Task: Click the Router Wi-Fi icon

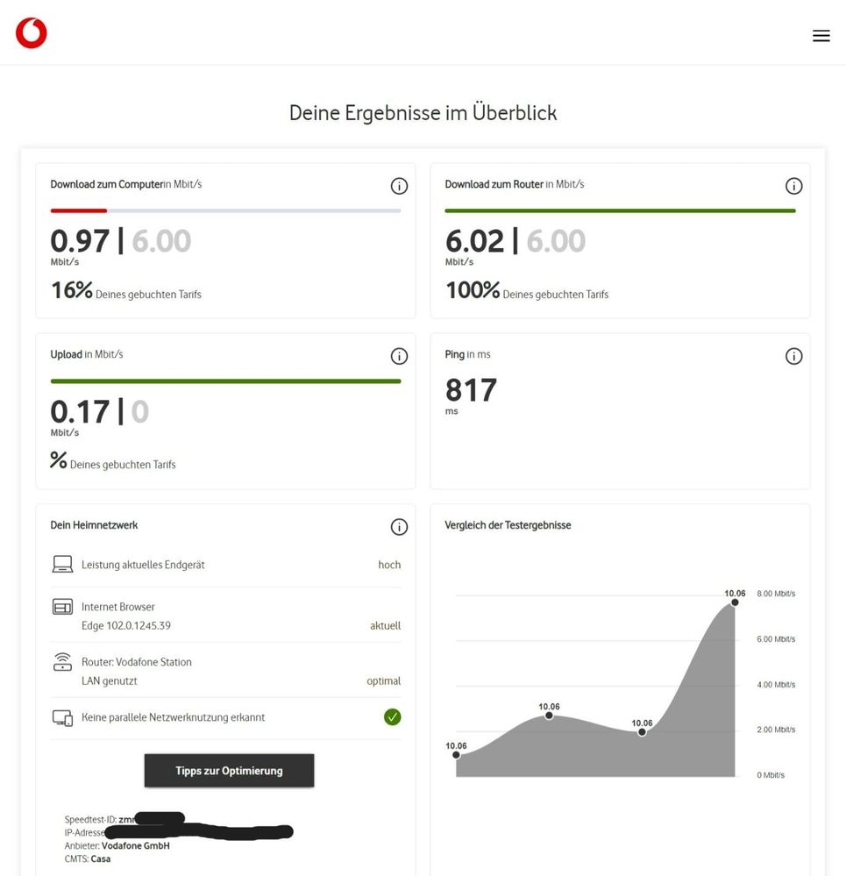Action: coord(62,661)
